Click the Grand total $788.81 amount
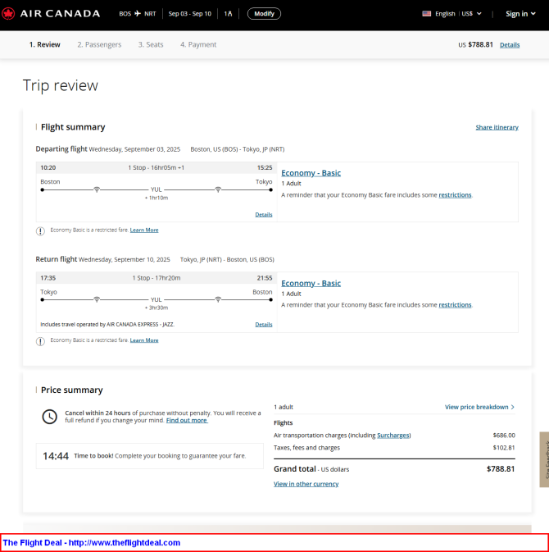549x552 pixels. [x=501, y=469]
